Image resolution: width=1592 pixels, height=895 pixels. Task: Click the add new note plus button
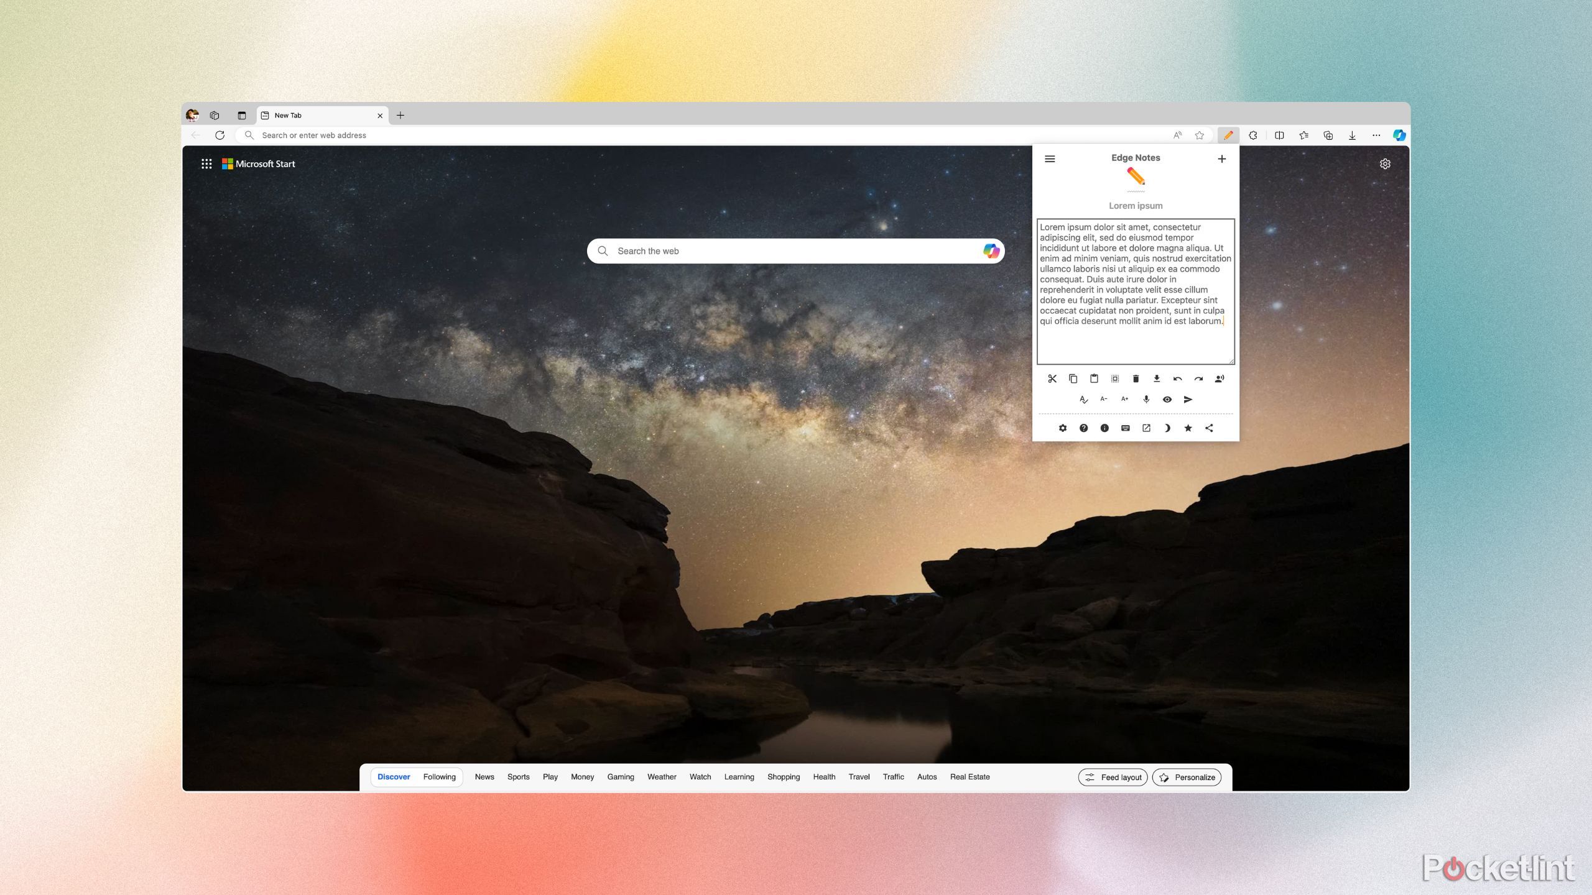pyautogui.click(x=1223, y=158)
